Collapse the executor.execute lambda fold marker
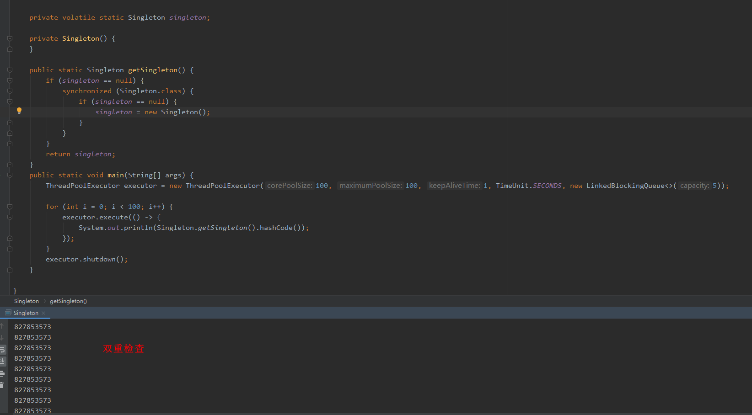 (x=10, y=217)
